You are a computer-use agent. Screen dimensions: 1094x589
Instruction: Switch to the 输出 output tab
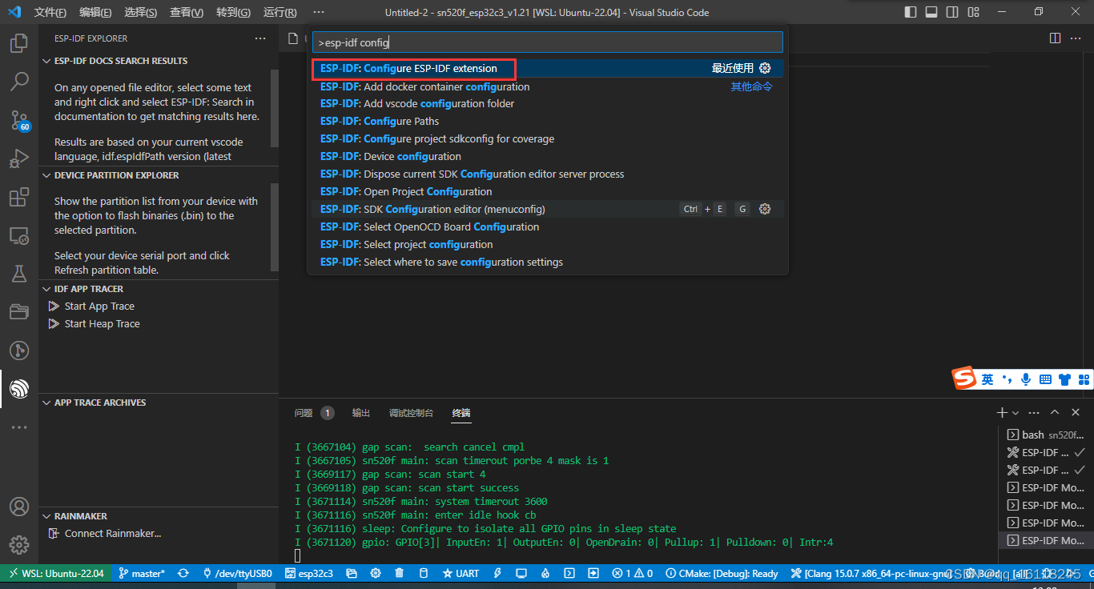click(361, 413)
